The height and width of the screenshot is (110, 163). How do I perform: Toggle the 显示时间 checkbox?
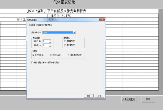click(x=51, y=55)
